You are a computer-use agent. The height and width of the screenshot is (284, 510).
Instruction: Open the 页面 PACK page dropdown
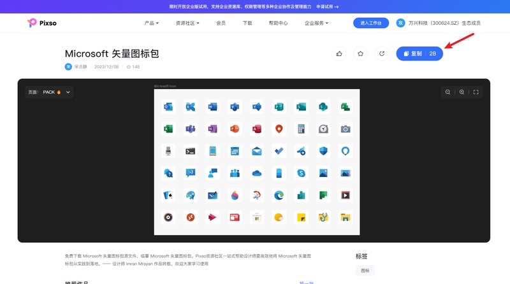tap(49, 92)
